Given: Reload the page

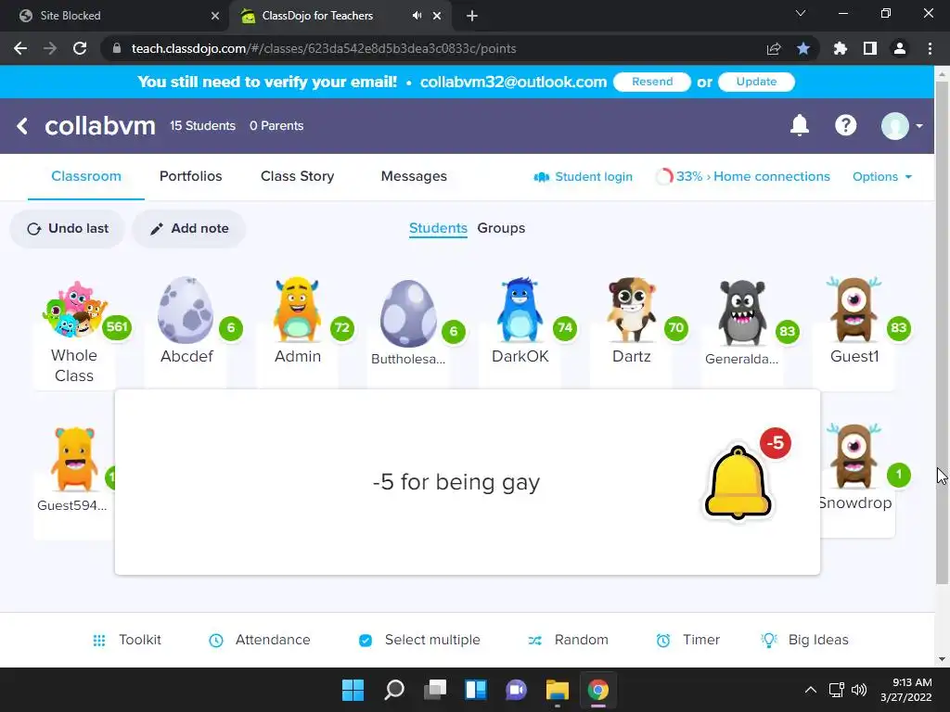Looking at the screenshot, I should tap(80, 48).
